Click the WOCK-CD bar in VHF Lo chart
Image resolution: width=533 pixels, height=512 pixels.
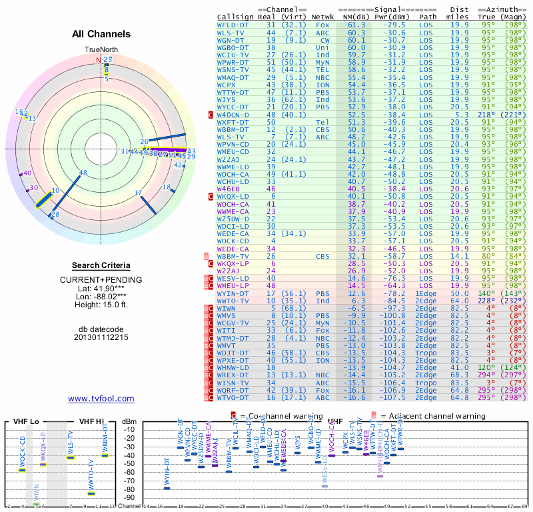tap(22, 470)
